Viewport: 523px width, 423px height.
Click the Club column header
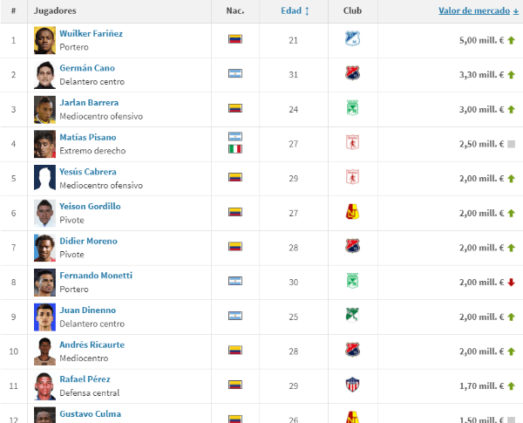pyautogui.click(x=352, y=10)
